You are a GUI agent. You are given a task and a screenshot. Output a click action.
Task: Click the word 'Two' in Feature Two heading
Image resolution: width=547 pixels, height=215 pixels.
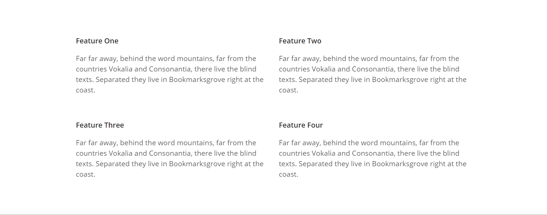tap(314, 41)
